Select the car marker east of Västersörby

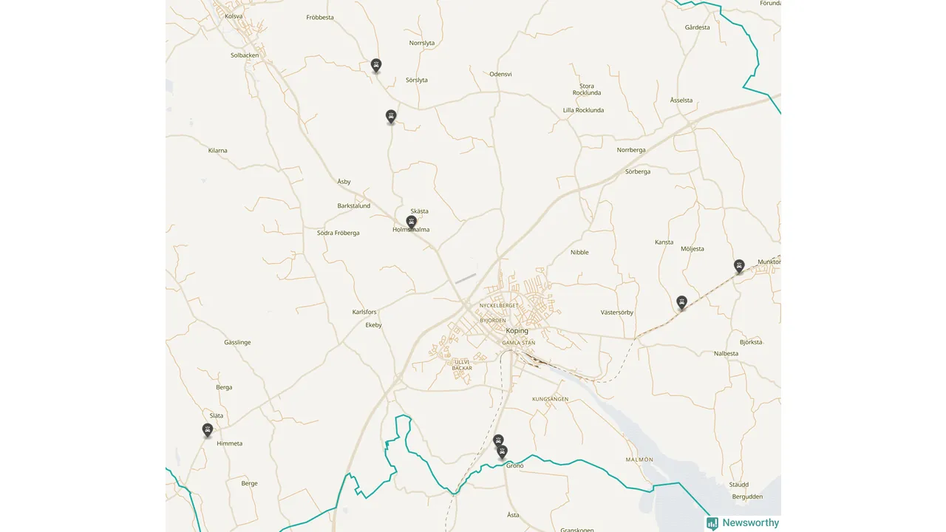682,302
